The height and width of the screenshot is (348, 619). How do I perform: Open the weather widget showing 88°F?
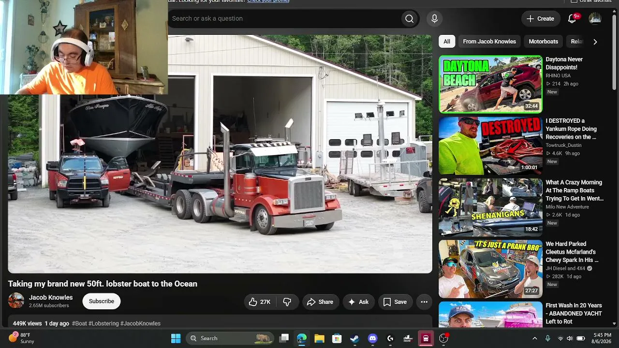22,338
